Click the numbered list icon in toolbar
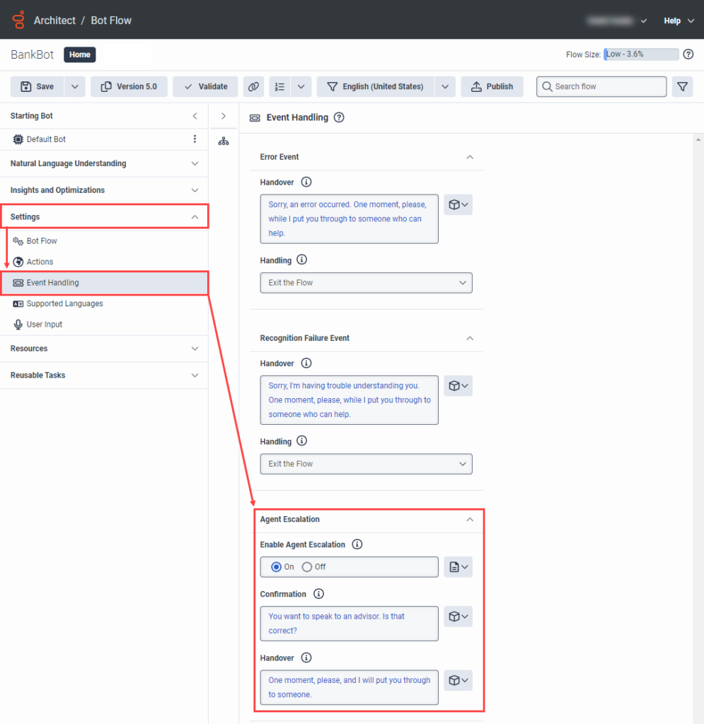This screenshot has height=724, width=704. [280, 86]
